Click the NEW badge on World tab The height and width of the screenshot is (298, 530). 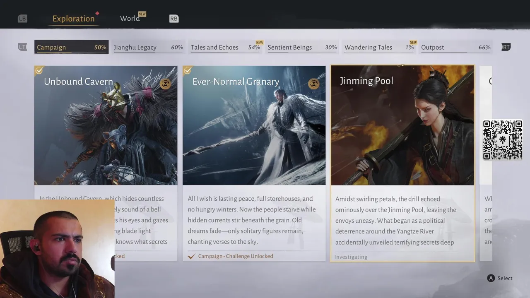click(142, 14)
